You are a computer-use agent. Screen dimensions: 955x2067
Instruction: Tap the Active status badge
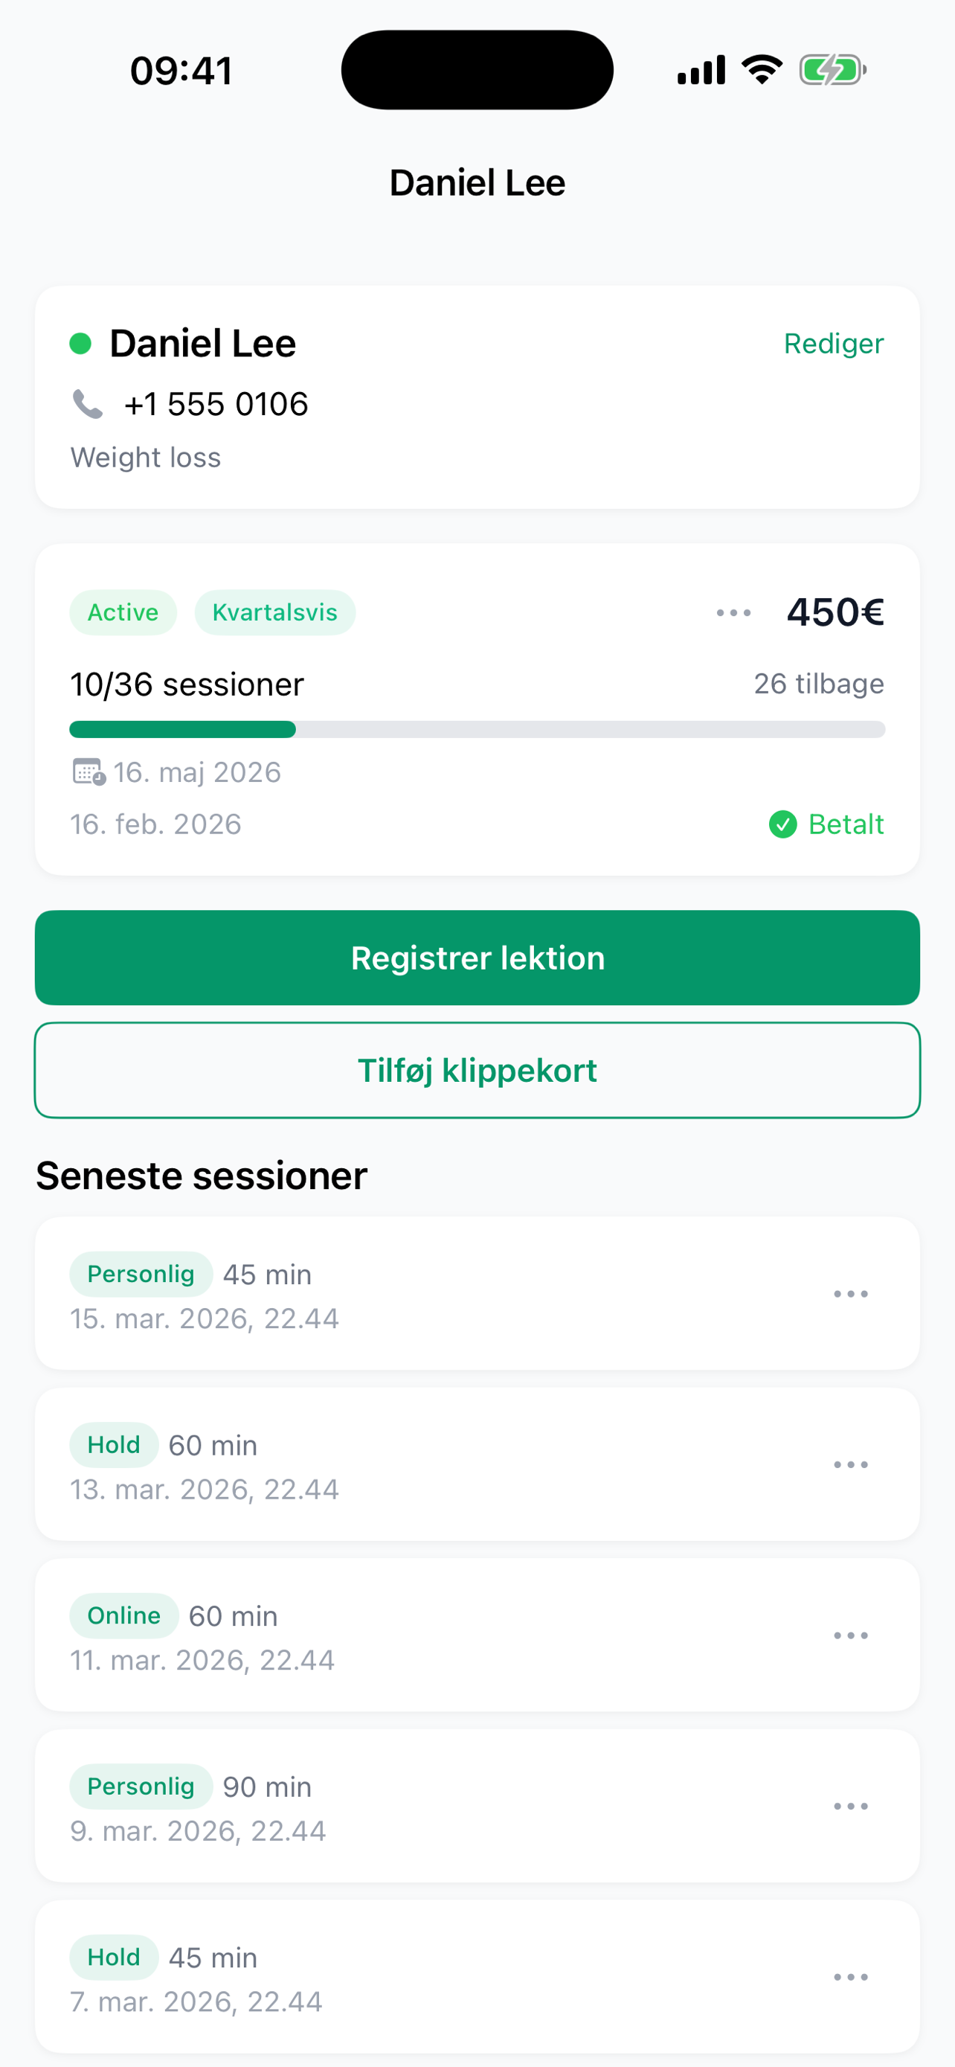point(123,613)
